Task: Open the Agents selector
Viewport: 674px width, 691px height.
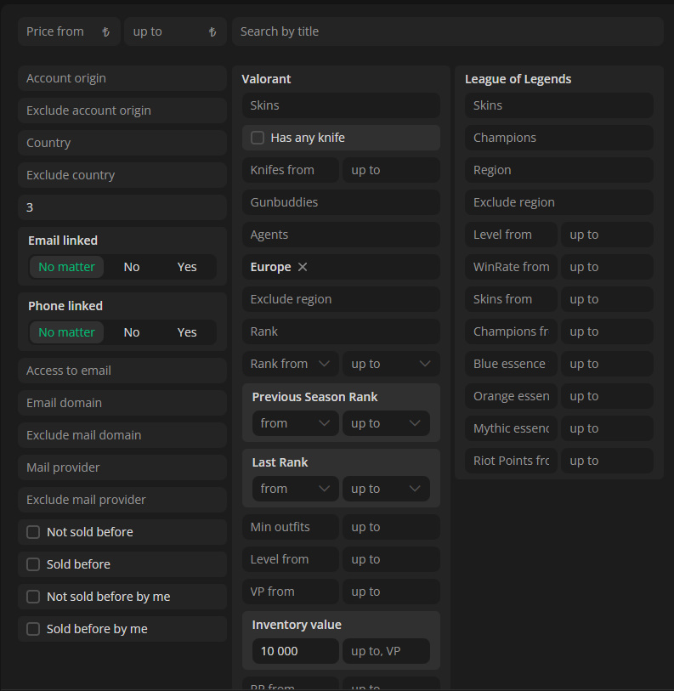Action: click(341, 235)
